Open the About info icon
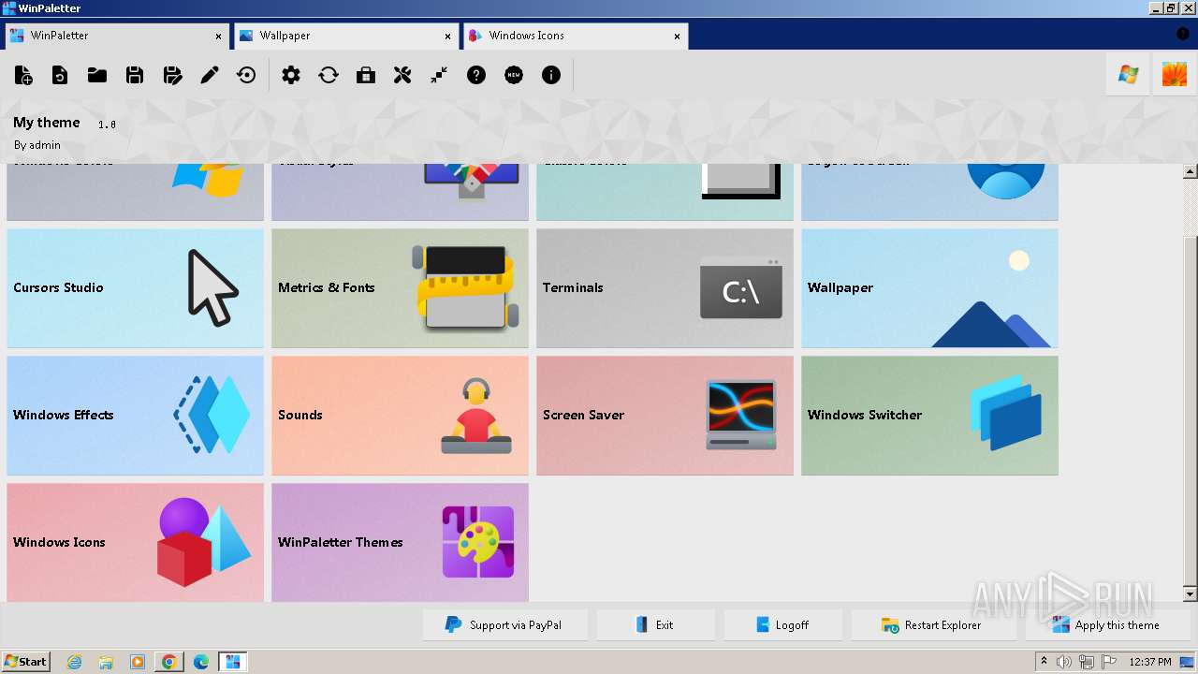 (x=551, y=75)
